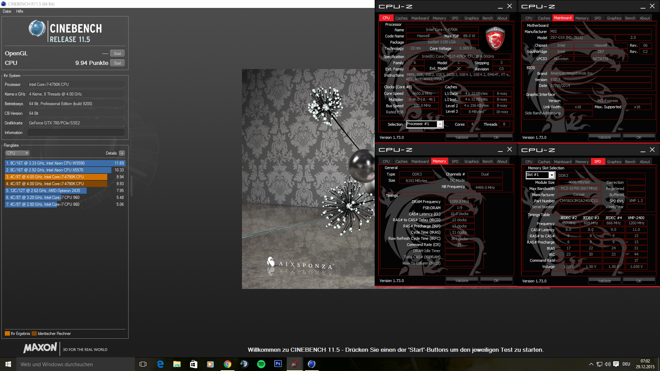Open the Hilfe menu
The height and width of the screenshot is (371, 660).
pos(20,11)
